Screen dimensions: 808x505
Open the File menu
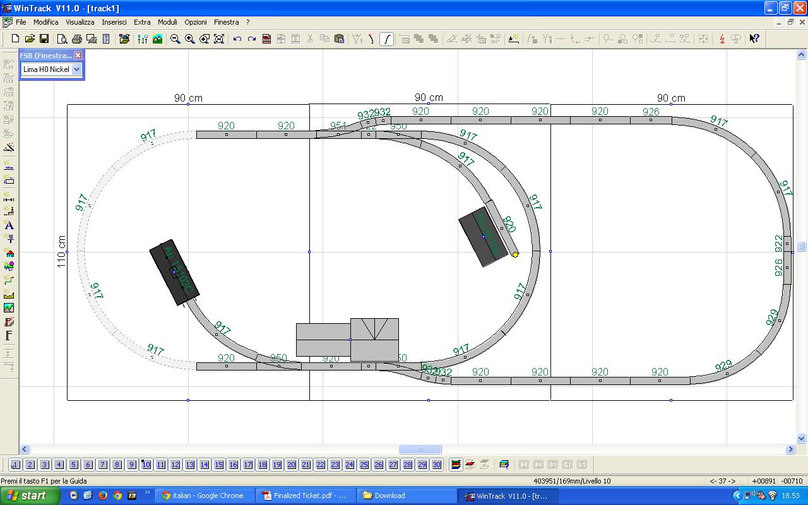coord(21,22)
